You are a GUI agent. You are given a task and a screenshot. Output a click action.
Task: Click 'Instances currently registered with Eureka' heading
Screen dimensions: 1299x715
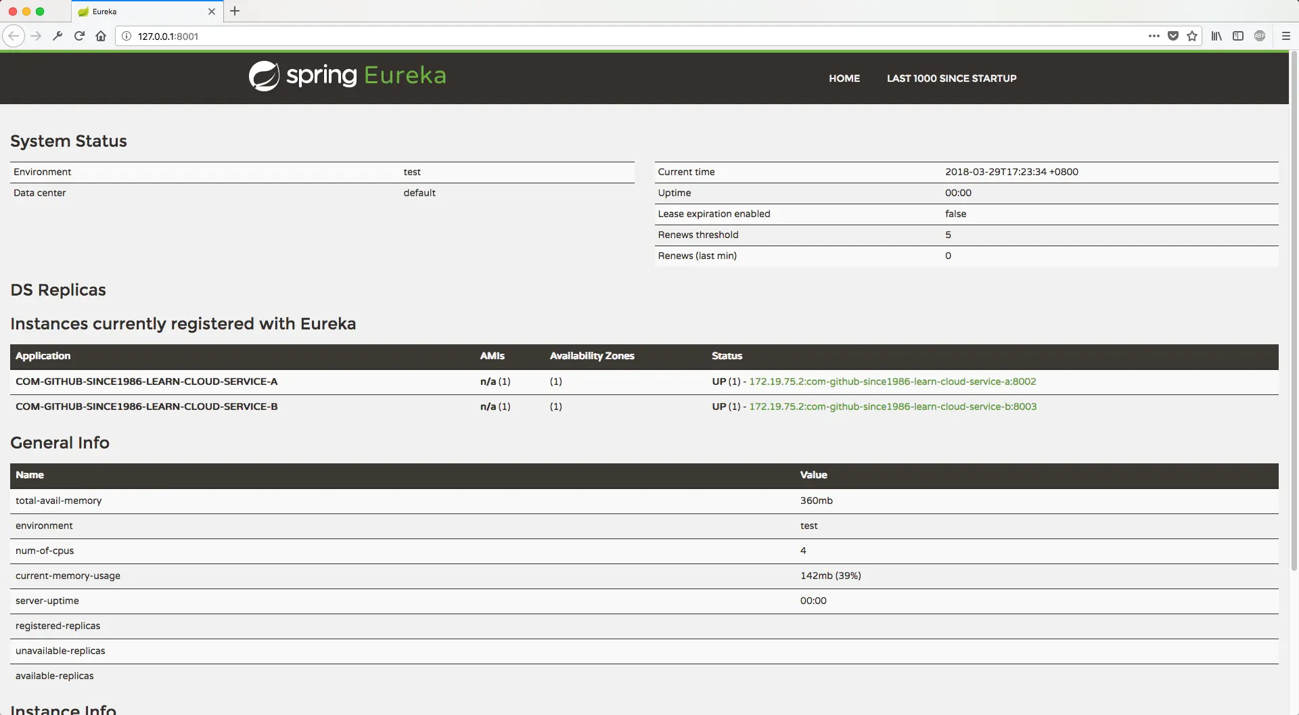point(183,323)
